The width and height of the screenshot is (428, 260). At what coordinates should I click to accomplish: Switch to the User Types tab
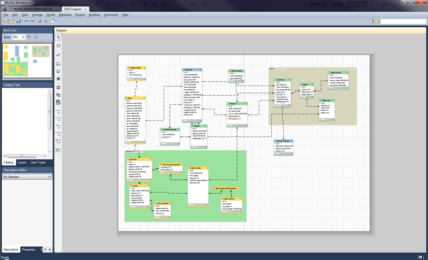pos(38,162)
